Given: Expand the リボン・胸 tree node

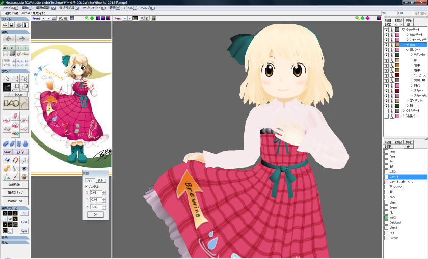Looking at the screenshot, I should click(x=411, y=55).
